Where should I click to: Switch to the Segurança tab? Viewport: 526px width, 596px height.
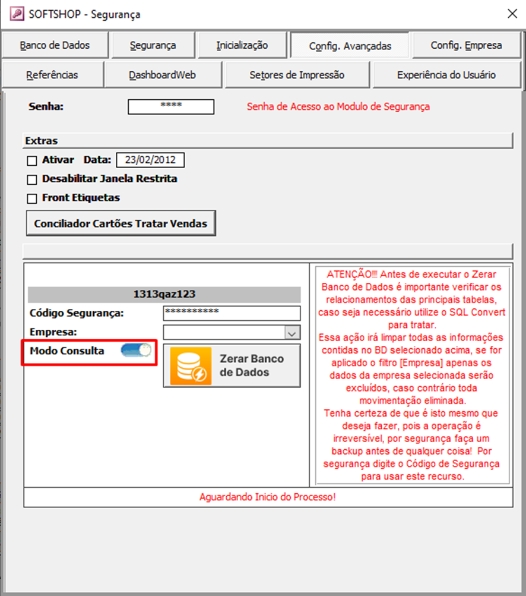coord(153,45)
